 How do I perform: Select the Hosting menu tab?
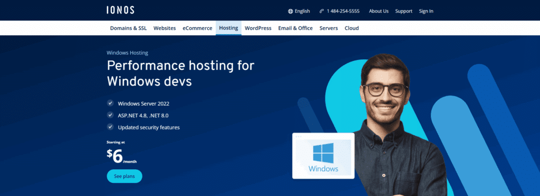pyautogui.click(x=229, y=28)
